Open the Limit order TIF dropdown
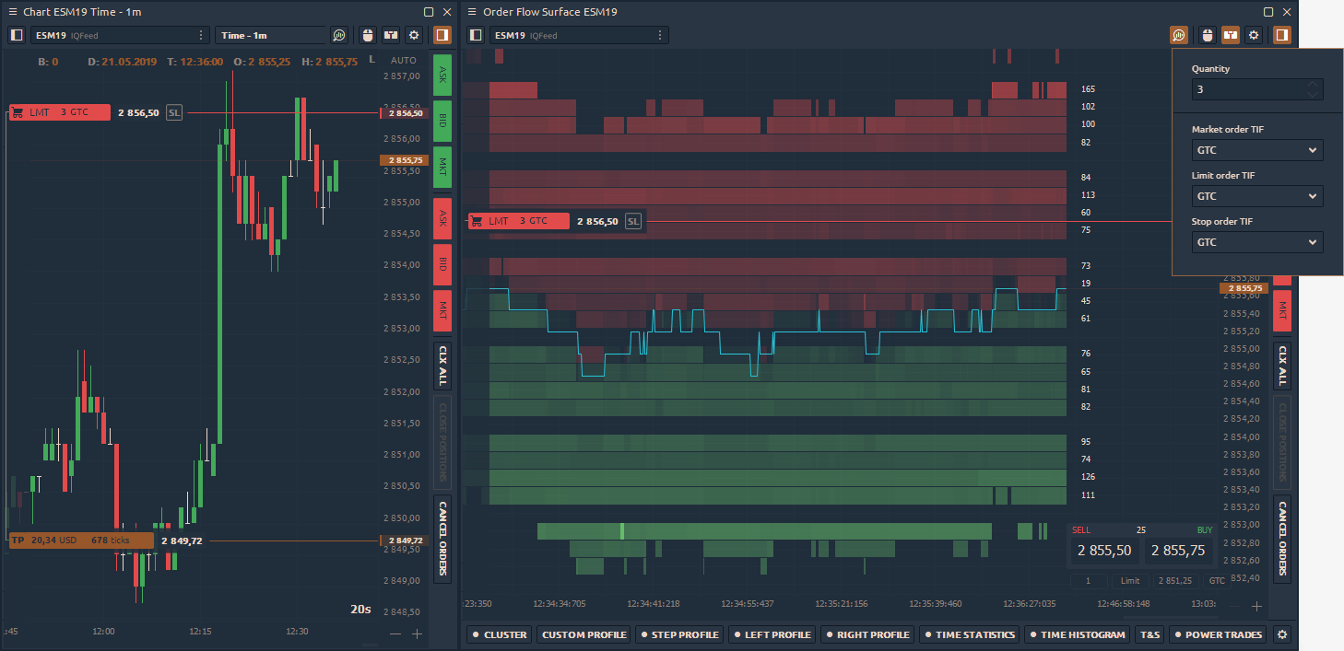 [1257, 196]
